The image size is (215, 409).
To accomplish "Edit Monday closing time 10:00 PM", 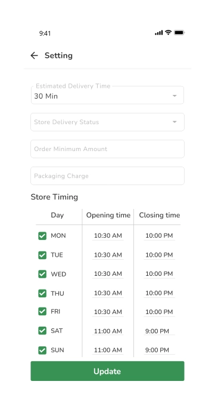I will point(159,236).
